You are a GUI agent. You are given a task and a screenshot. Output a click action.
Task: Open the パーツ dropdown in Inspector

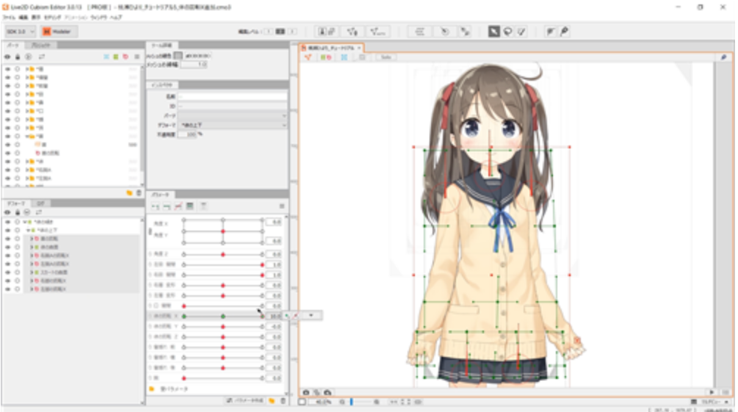point(232,115)
